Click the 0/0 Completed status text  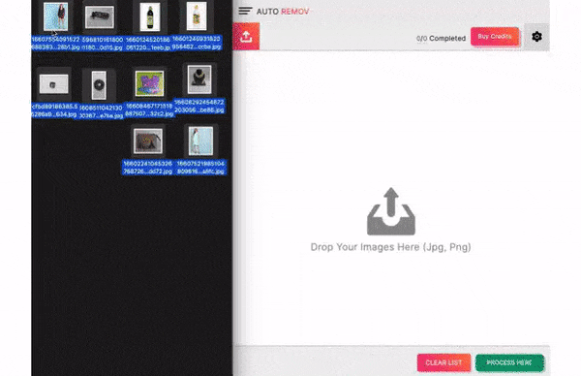click(x=441, y=38)
